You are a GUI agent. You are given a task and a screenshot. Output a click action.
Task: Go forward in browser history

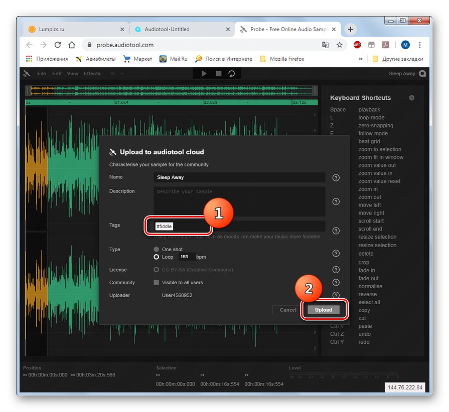43,45
